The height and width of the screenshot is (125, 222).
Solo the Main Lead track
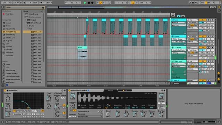[208, 61]
